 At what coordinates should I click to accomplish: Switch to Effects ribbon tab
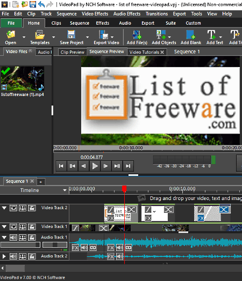coord(103,23)
